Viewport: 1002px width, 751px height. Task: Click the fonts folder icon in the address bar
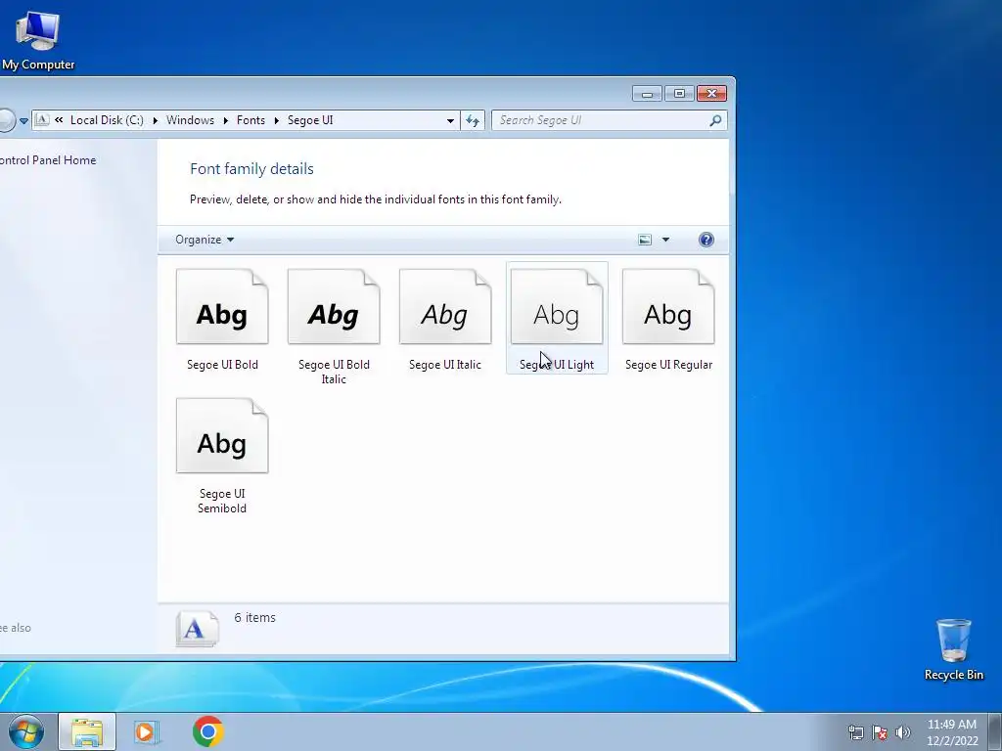click(x=42, y=120)
